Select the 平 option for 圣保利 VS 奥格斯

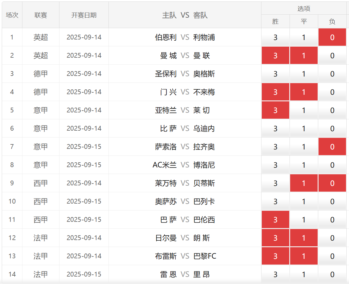point(304,74)
